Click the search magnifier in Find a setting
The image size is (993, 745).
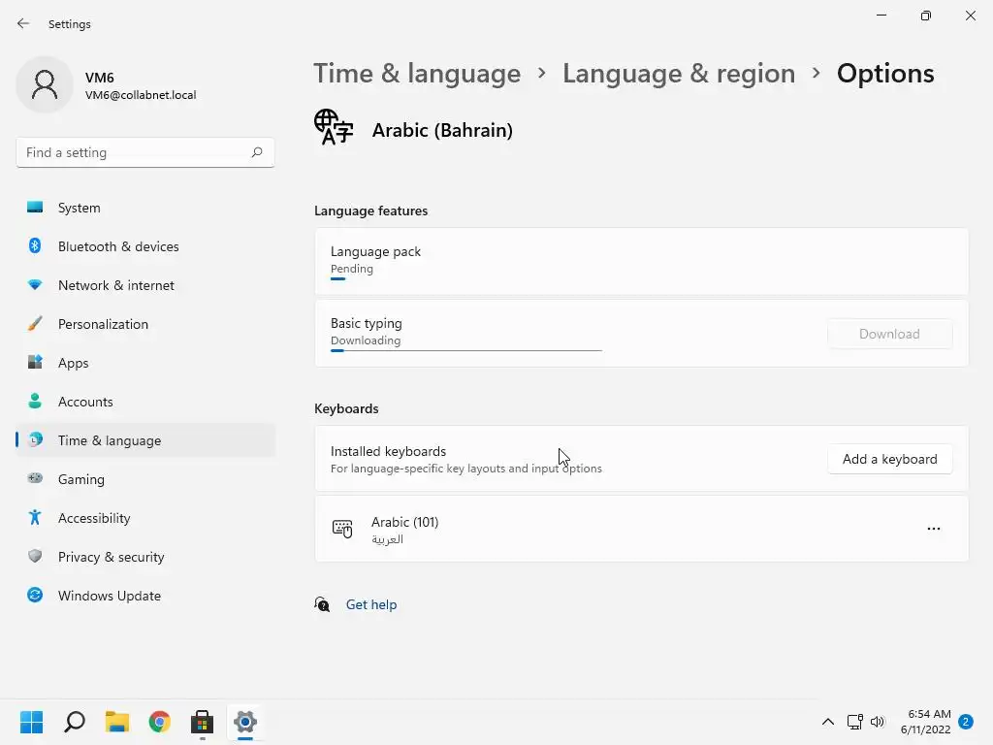257,152
